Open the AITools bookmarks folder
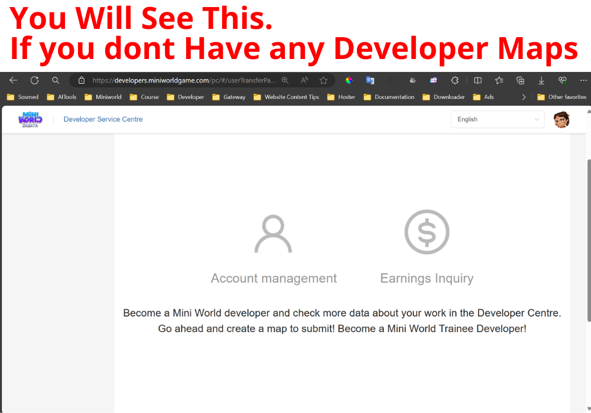 61,97
